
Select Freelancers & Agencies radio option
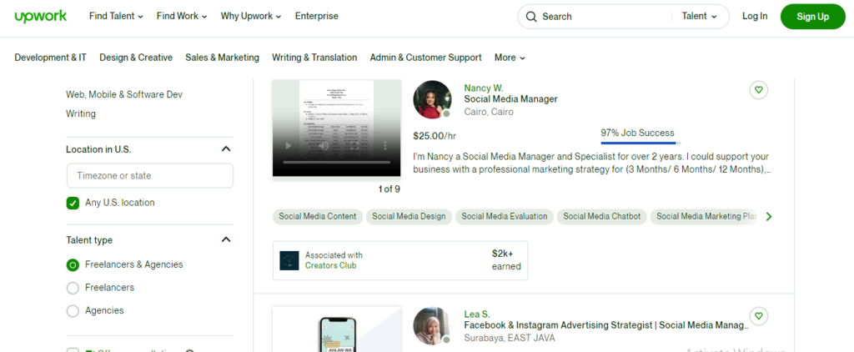(73, 264)
